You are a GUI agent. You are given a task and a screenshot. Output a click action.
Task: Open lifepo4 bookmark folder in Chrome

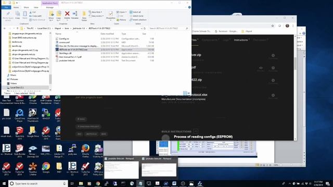(247, 31)
